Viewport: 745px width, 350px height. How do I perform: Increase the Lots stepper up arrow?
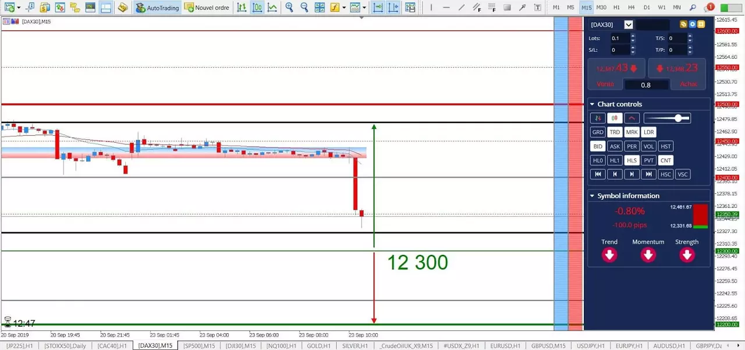pos(633,36)
